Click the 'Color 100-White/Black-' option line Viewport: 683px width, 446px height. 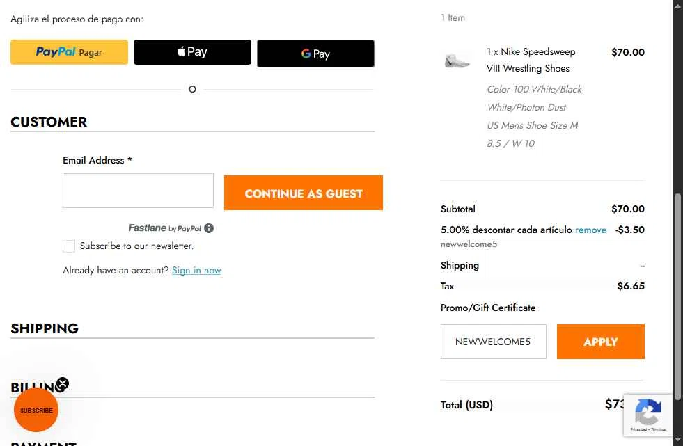[535, 89]
